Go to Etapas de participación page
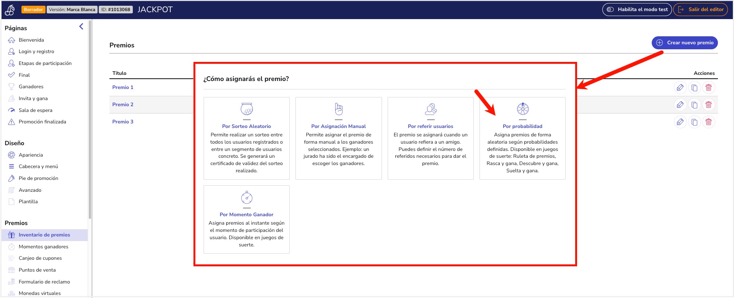The height and width of the screenshot is (298, 734). (45, 63)
